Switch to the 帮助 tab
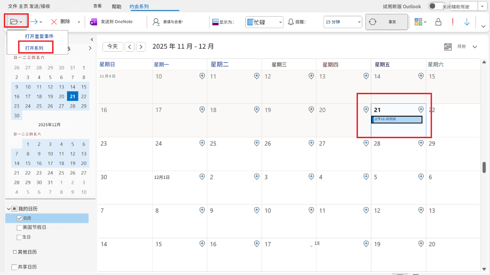490x275 pixels. (x=117, y=7)
